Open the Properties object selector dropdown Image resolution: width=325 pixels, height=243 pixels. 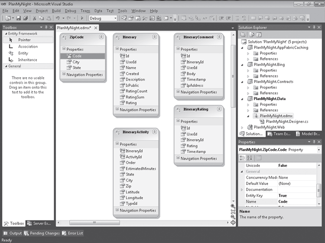coord(319,150)
